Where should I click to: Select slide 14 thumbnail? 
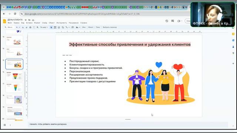tap(14, 52)
